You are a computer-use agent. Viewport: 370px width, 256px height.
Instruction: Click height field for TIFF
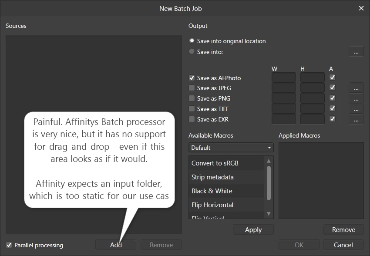(313, 108)
